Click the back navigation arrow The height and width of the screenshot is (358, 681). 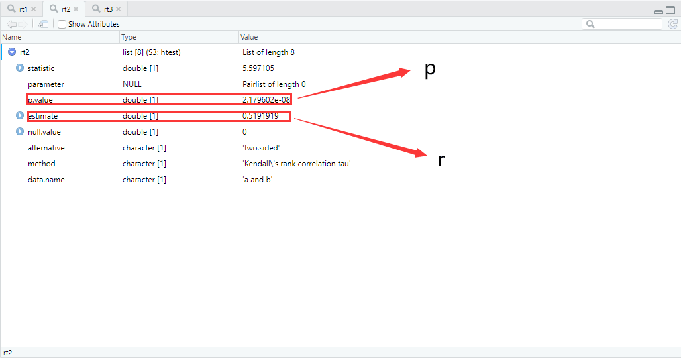click(11, 24)
